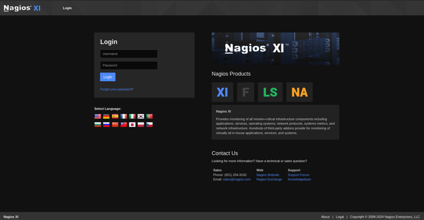Select Czech using the Czech flag
This screenshot has width=424, height=220.
coord(149,125)
